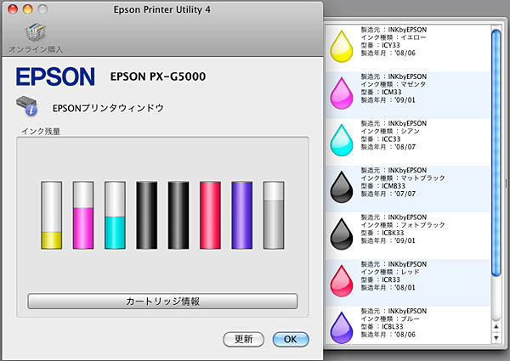The height and width of the screenshot is (361, 510).
Task: Click the manufacture date '08/01 text
Action: [x=405, y=287]
